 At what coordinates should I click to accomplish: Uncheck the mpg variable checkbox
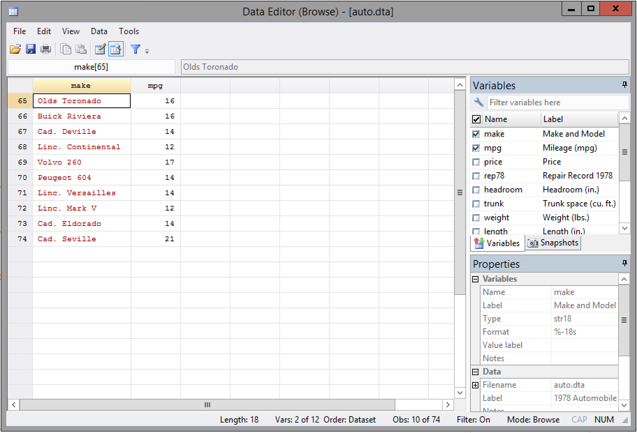[x=476, y=148]
